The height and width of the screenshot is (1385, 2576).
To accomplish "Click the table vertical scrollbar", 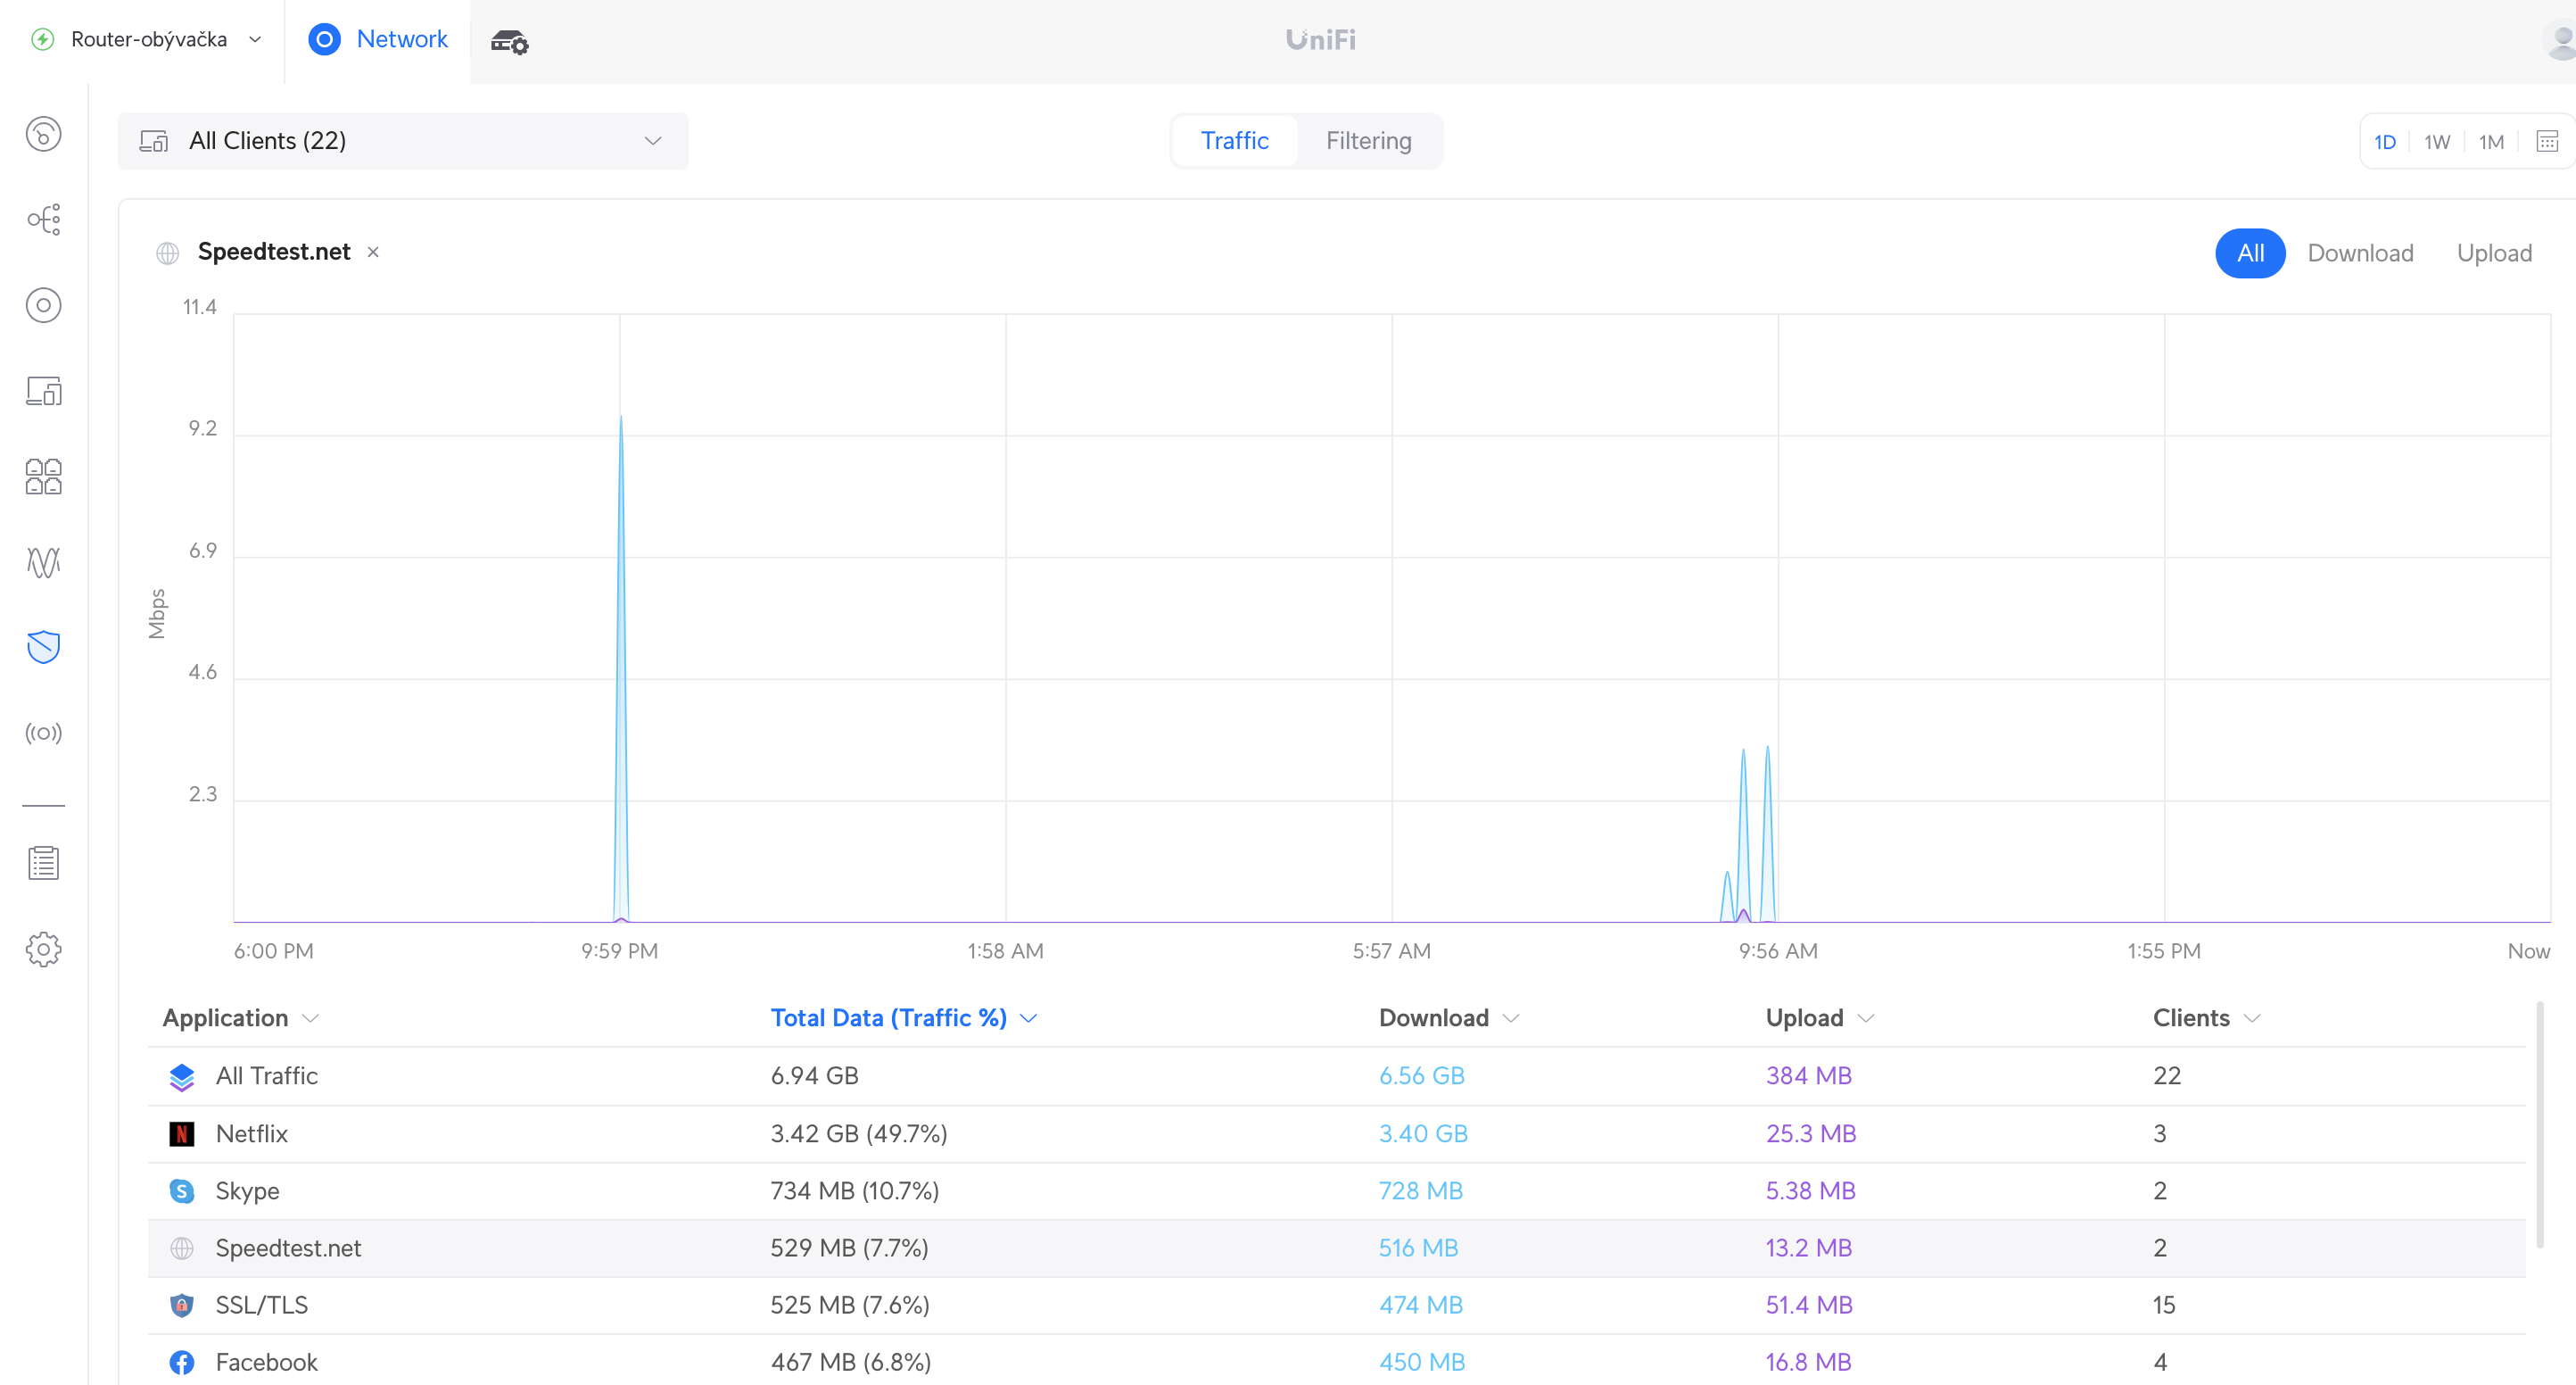I will click(x=2540, y=1124).
